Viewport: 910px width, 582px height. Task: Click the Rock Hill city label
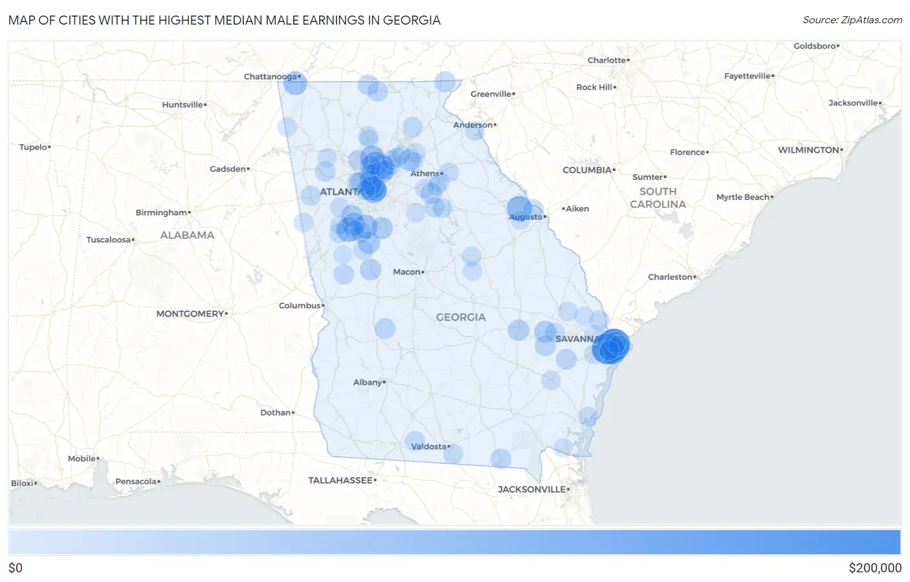[594, 87]
